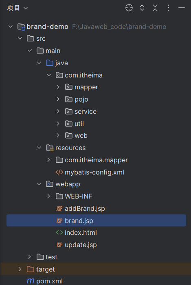The image size is (191, 285).
Task: Open the project panel options kebab menu
Action: tap(169, 8)
